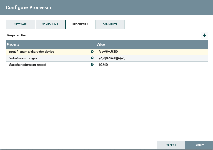The height and width of the screenshot is (150, 213).
Task: Click the Value column header
Action: [101, 44]
